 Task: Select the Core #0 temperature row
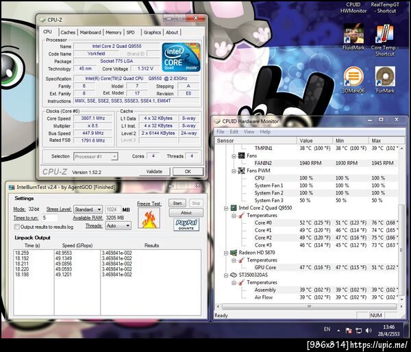click(307, 223)
